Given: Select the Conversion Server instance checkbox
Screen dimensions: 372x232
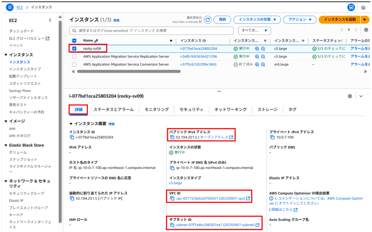Looking at the screenshot, I should (74, 65).
